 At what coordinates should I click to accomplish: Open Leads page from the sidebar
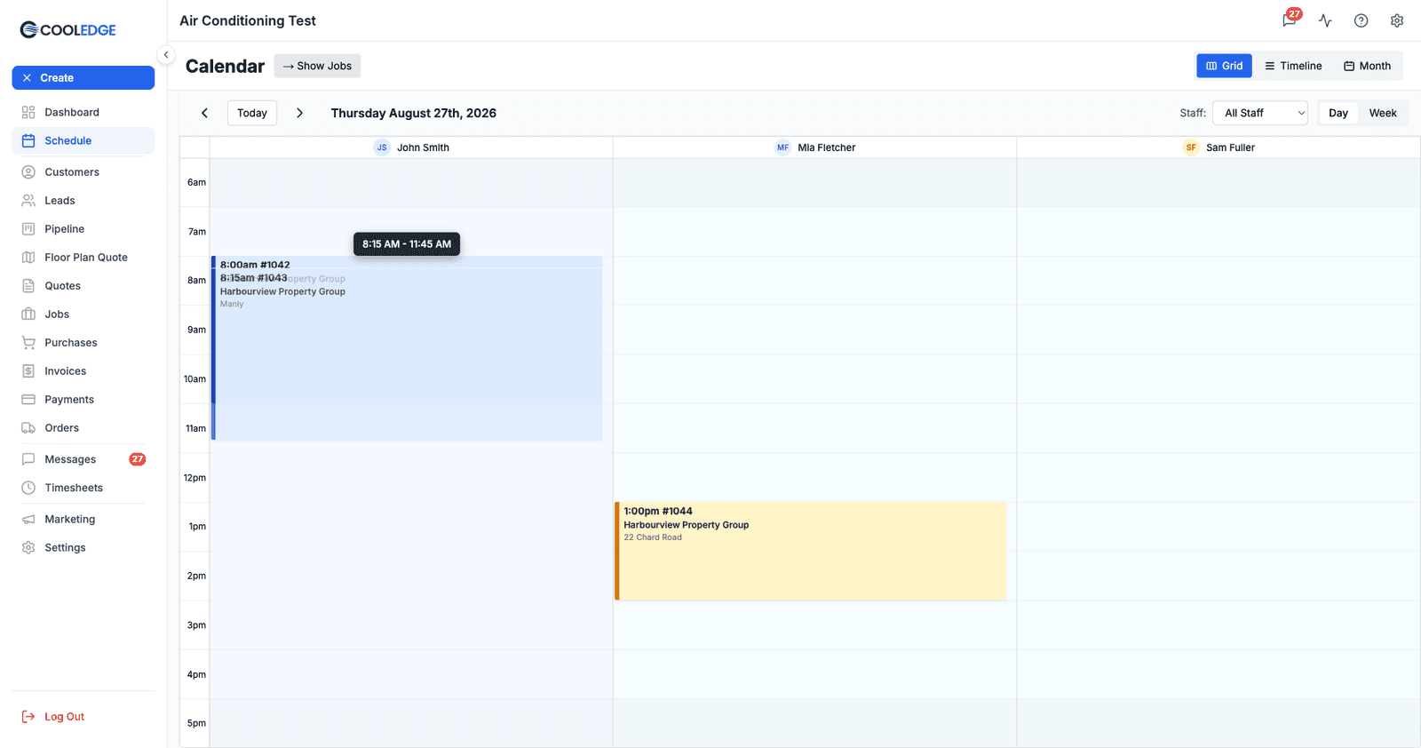coord(83,201)
